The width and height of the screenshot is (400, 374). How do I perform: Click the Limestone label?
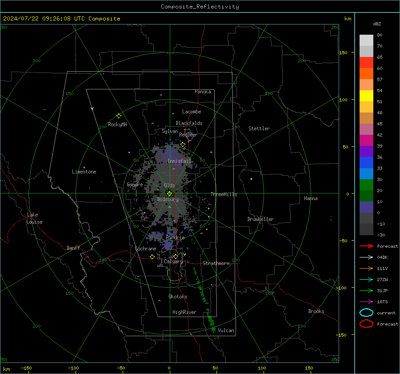pos(84,172)
